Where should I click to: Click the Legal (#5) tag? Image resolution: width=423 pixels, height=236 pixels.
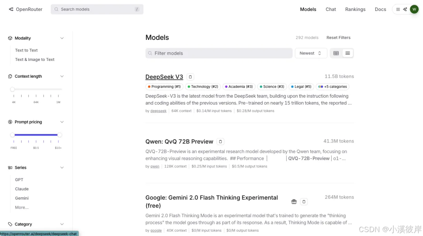301,87
